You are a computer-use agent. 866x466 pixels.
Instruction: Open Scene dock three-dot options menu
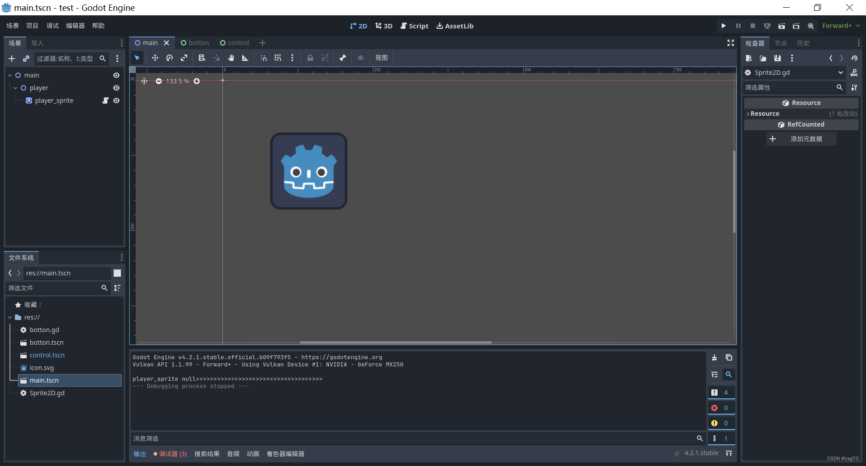coord(121,43)
